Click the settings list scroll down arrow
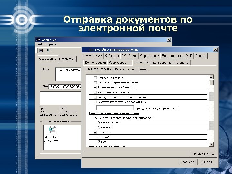 point(212,144)
